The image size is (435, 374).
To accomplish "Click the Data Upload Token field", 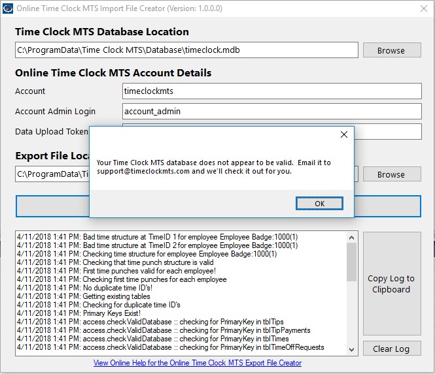I will 388,132.
